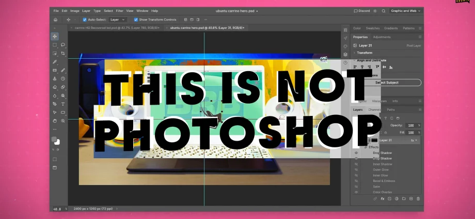Viewport: 475px width, 219px height.
Task: Open the Layer menu
Action: tap(86, 11)
